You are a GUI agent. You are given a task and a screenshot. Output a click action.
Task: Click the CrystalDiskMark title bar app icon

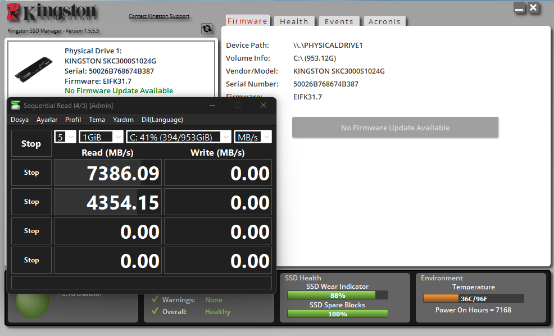[15, 105]
